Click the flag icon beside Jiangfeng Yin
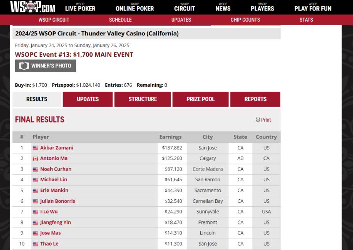Screen dimensions: 353x250 [x=35, y=223]
